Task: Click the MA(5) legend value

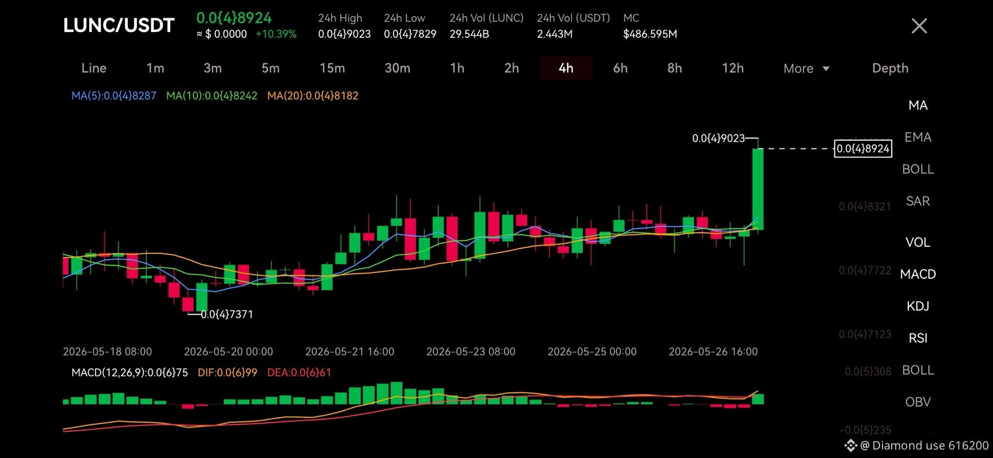Action: click(x=114, y=95)
